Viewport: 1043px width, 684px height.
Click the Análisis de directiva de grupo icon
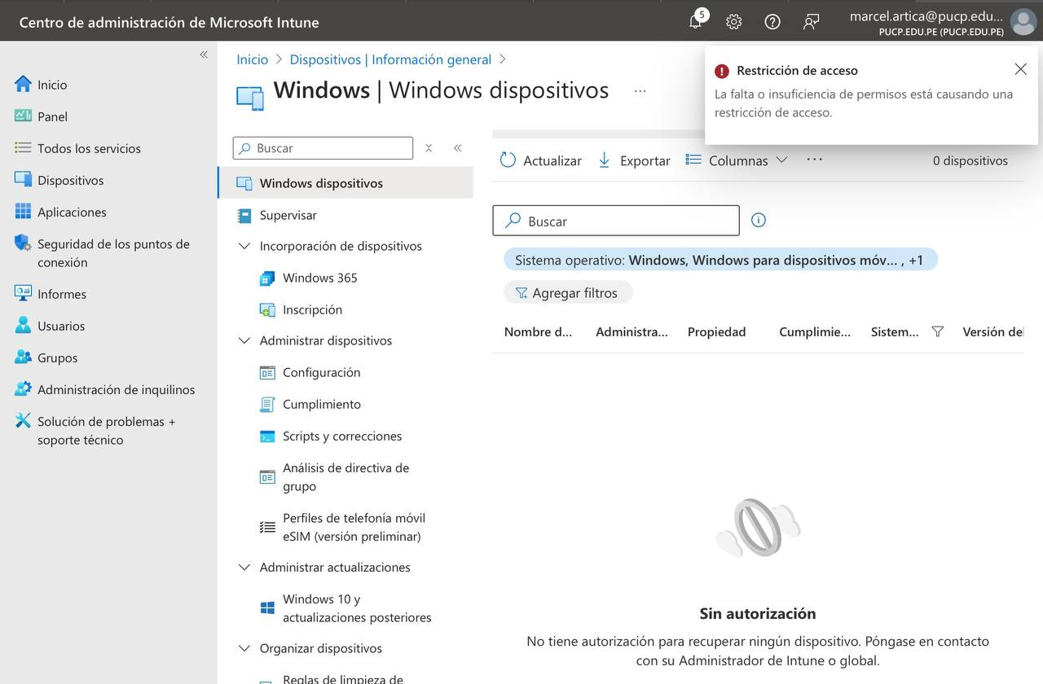(267, 477)
